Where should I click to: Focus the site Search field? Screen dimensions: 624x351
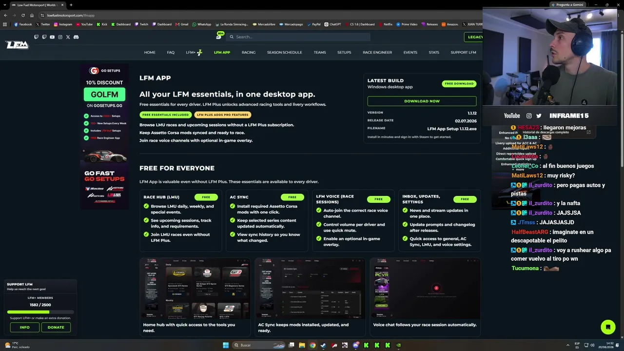point(297,37)
